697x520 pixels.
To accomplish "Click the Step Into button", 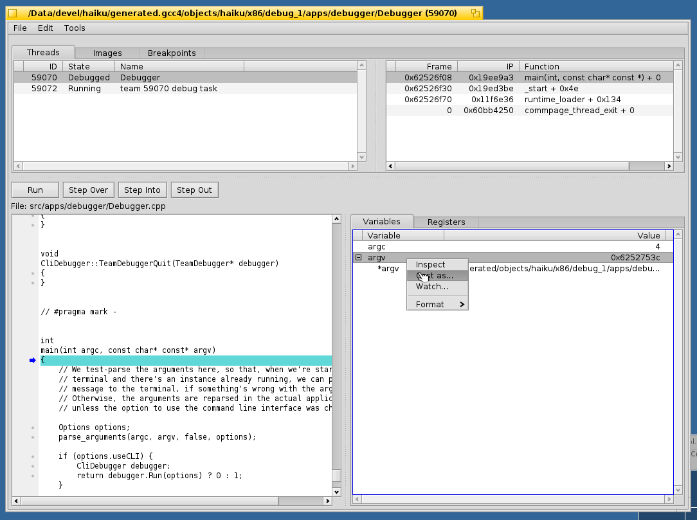I will pyautogui.click(x=142, y=190).
